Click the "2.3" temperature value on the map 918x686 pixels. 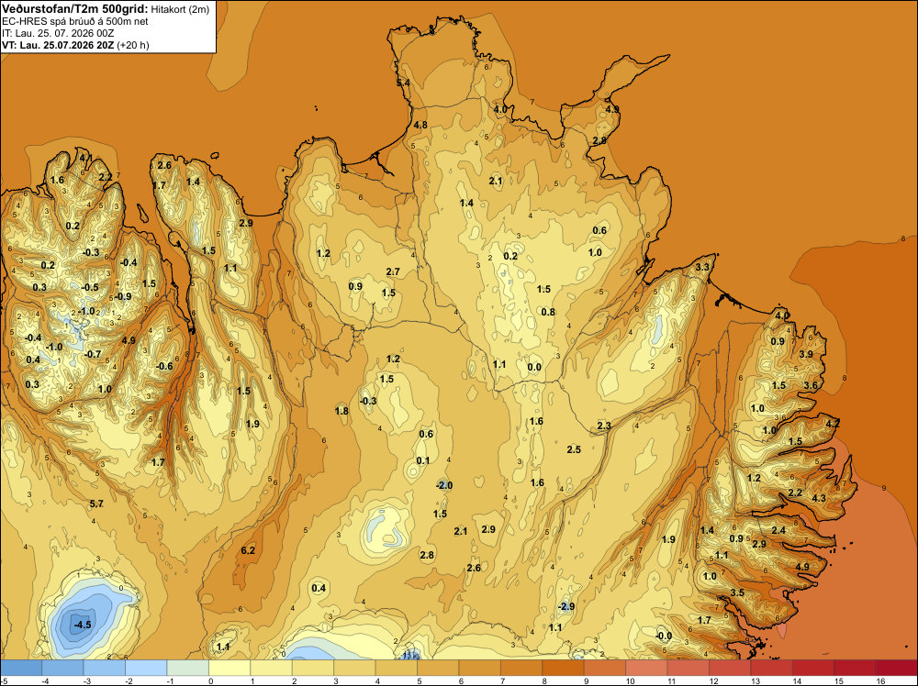[x=604, y=426]
